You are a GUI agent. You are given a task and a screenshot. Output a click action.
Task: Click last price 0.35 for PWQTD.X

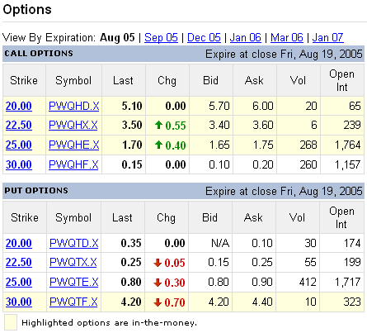coord(131,243)
